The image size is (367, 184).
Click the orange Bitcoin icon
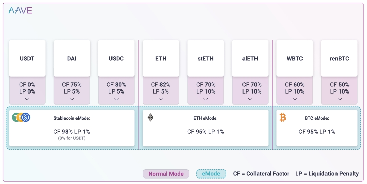[283, 118]
